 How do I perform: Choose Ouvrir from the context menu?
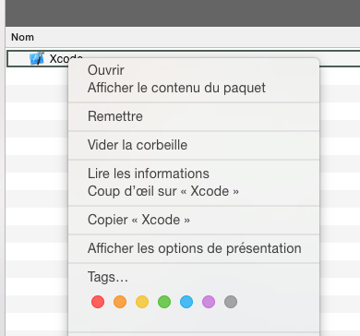click(x=106, y=70)
